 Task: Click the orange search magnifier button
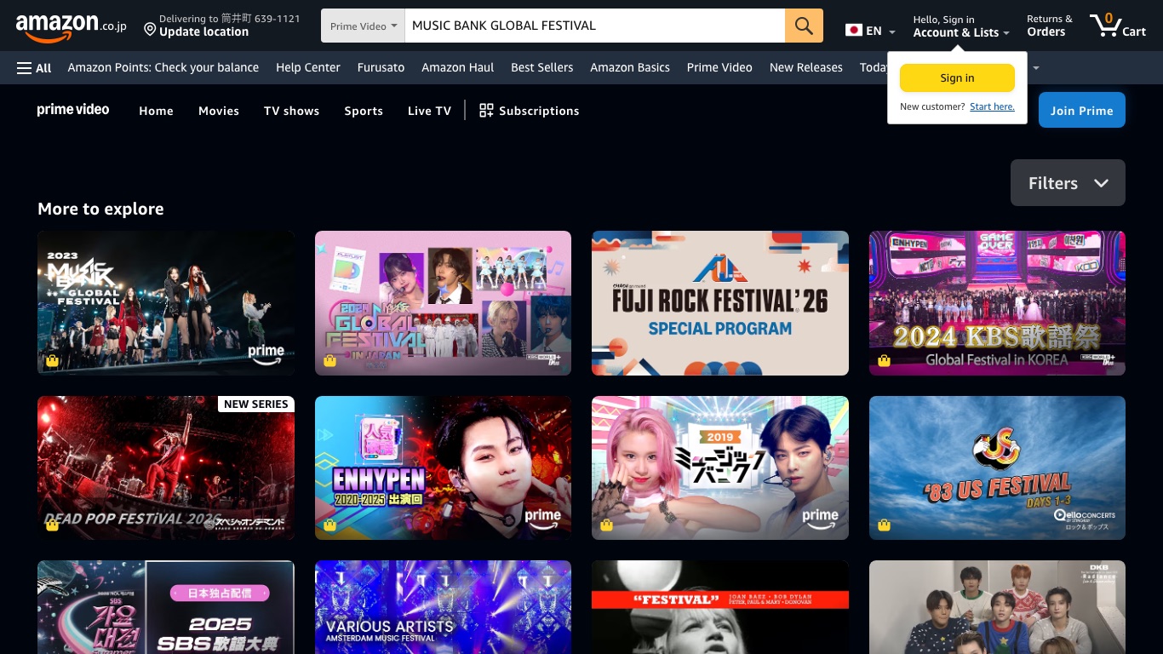804,26
